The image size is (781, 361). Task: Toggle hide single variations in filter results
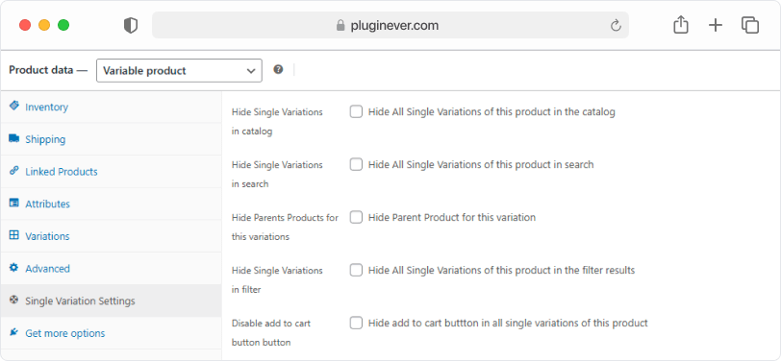pos(356,270)
